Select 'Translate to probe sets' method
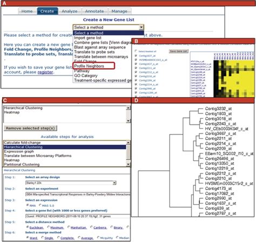256x242 pixels. (x=95, y=52)
